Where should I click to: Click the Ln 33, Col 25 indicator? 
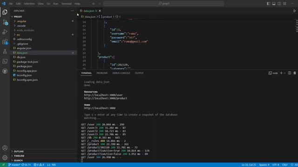[x=249, y=165]
